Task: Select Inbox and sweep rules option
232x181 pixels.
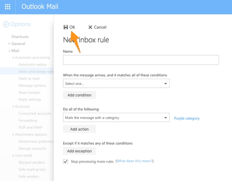Action: point(36,71)
